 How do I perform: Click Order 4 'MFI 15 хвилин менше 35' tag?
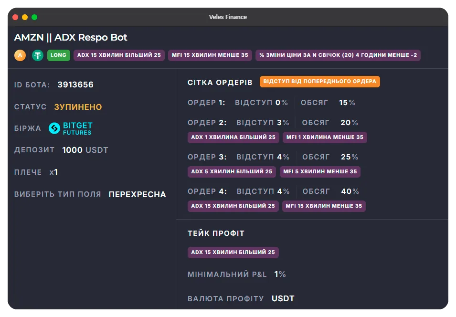coord(324,206)
